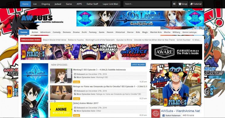
Task: Focus the Search input field
Action: [147, 4]
